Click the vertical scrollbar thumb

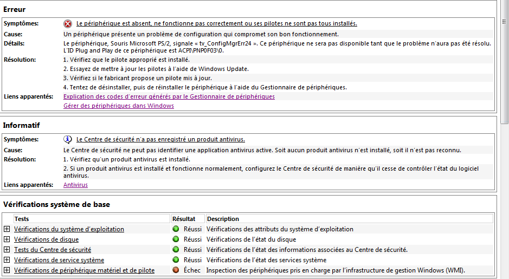point(504,62)
